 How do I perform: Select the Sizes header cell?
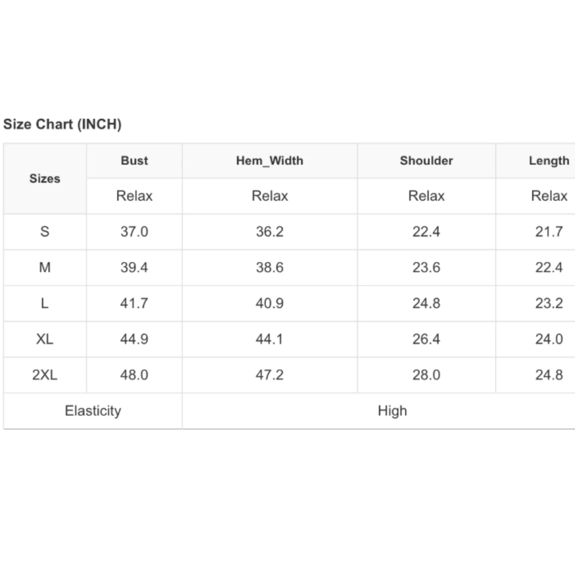(45, 178)
